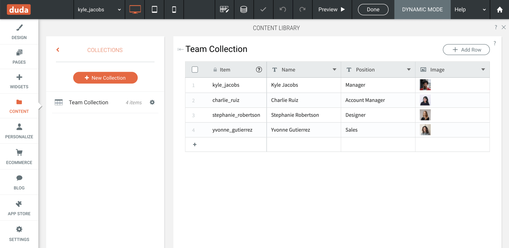The width and height of the screenshot is (509, 248).
Task: Expand the Image column options
Action: pos(483,70)
